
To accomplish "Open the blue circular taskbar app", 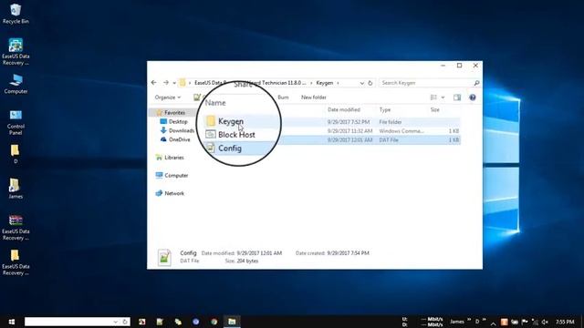I will coord(195,322).
